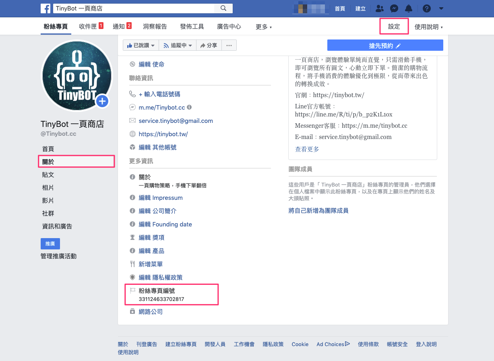Click the Messenger icon beside m.me link
494x361 pixels.
(x=132, y=108)
